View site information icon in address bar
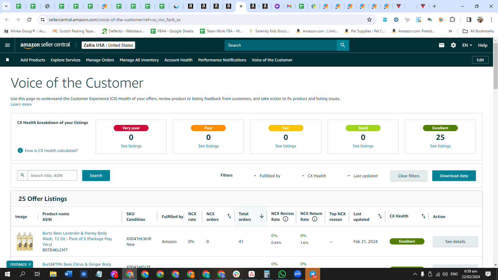This screenshot has height=280, width=498. click(x=43, y=20)
